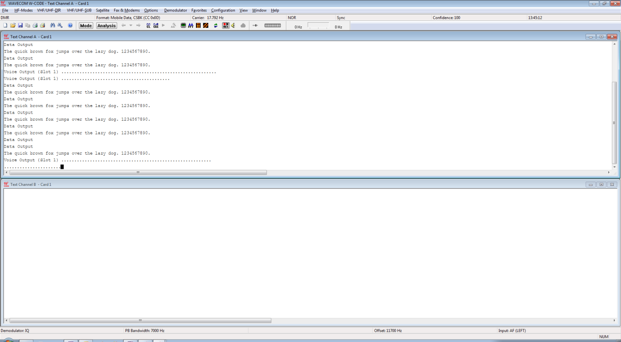This screenshot has width=621, height=342.
Task: Click the New document icon
Action: coord(5,26)
